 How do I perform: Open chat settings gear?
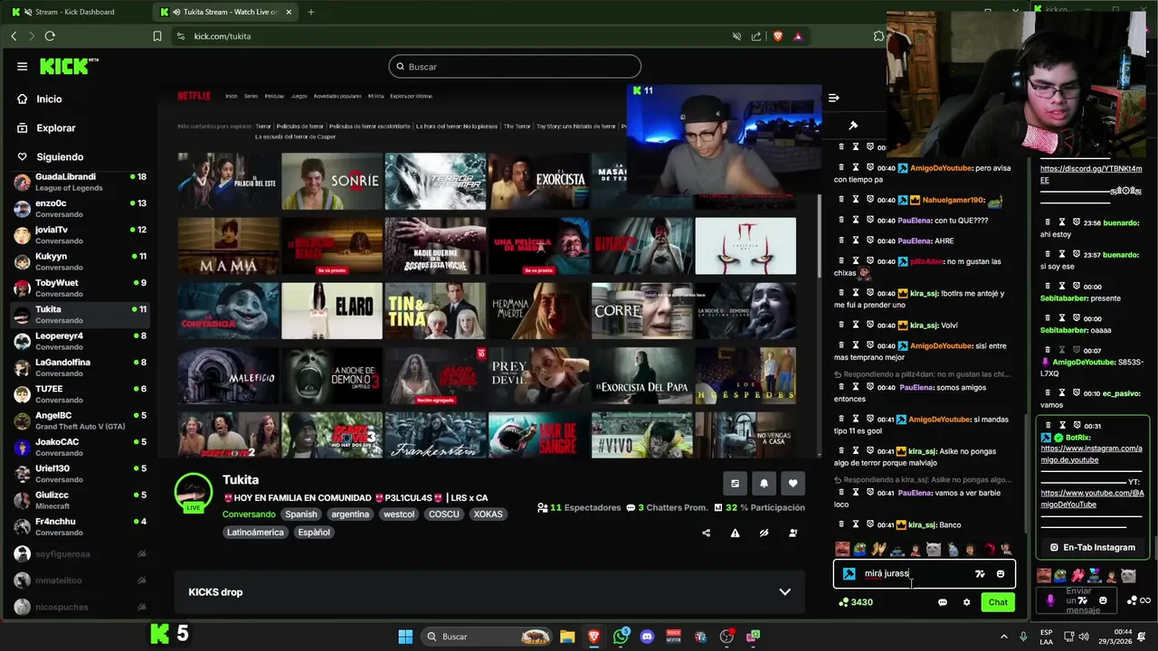click(966, 602)
